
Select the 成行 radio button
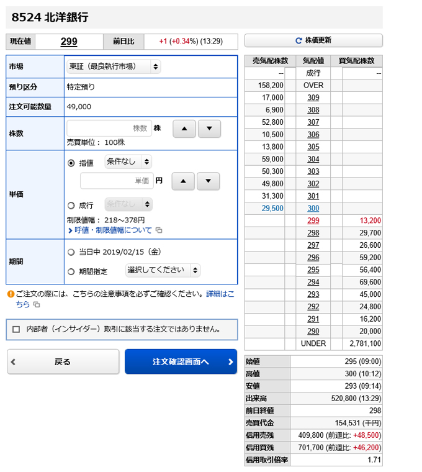71,206
